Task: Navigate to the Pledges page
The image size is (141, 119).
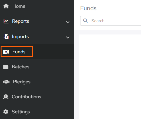Action: tap(22, 82)
